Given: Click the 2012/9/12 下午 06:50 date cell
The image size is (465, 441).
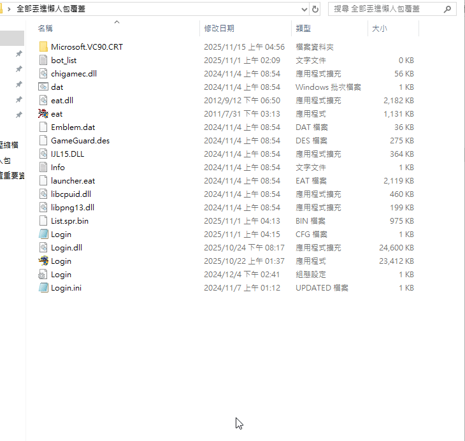Looking at the screenshot, I should (x=242, y=100).
